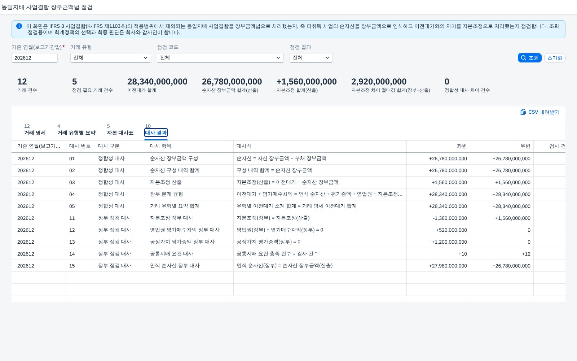
Task: Click the formula 공통지배 요건 충족 건수 = 검사 건수
Action: tap(277, 254)
